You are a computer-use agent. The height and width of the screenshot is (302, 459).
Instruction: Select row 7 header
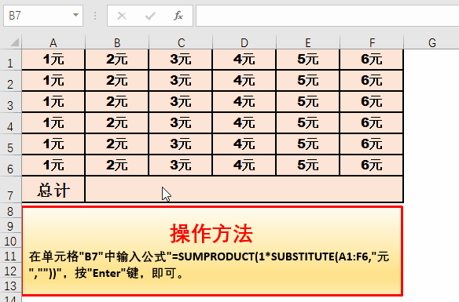pos(10,190)
